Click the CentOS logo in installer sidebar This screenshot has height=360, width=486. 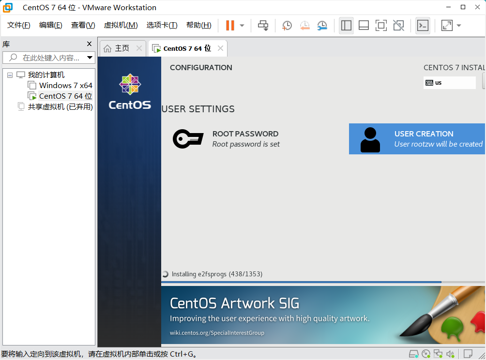coord(130,92)
